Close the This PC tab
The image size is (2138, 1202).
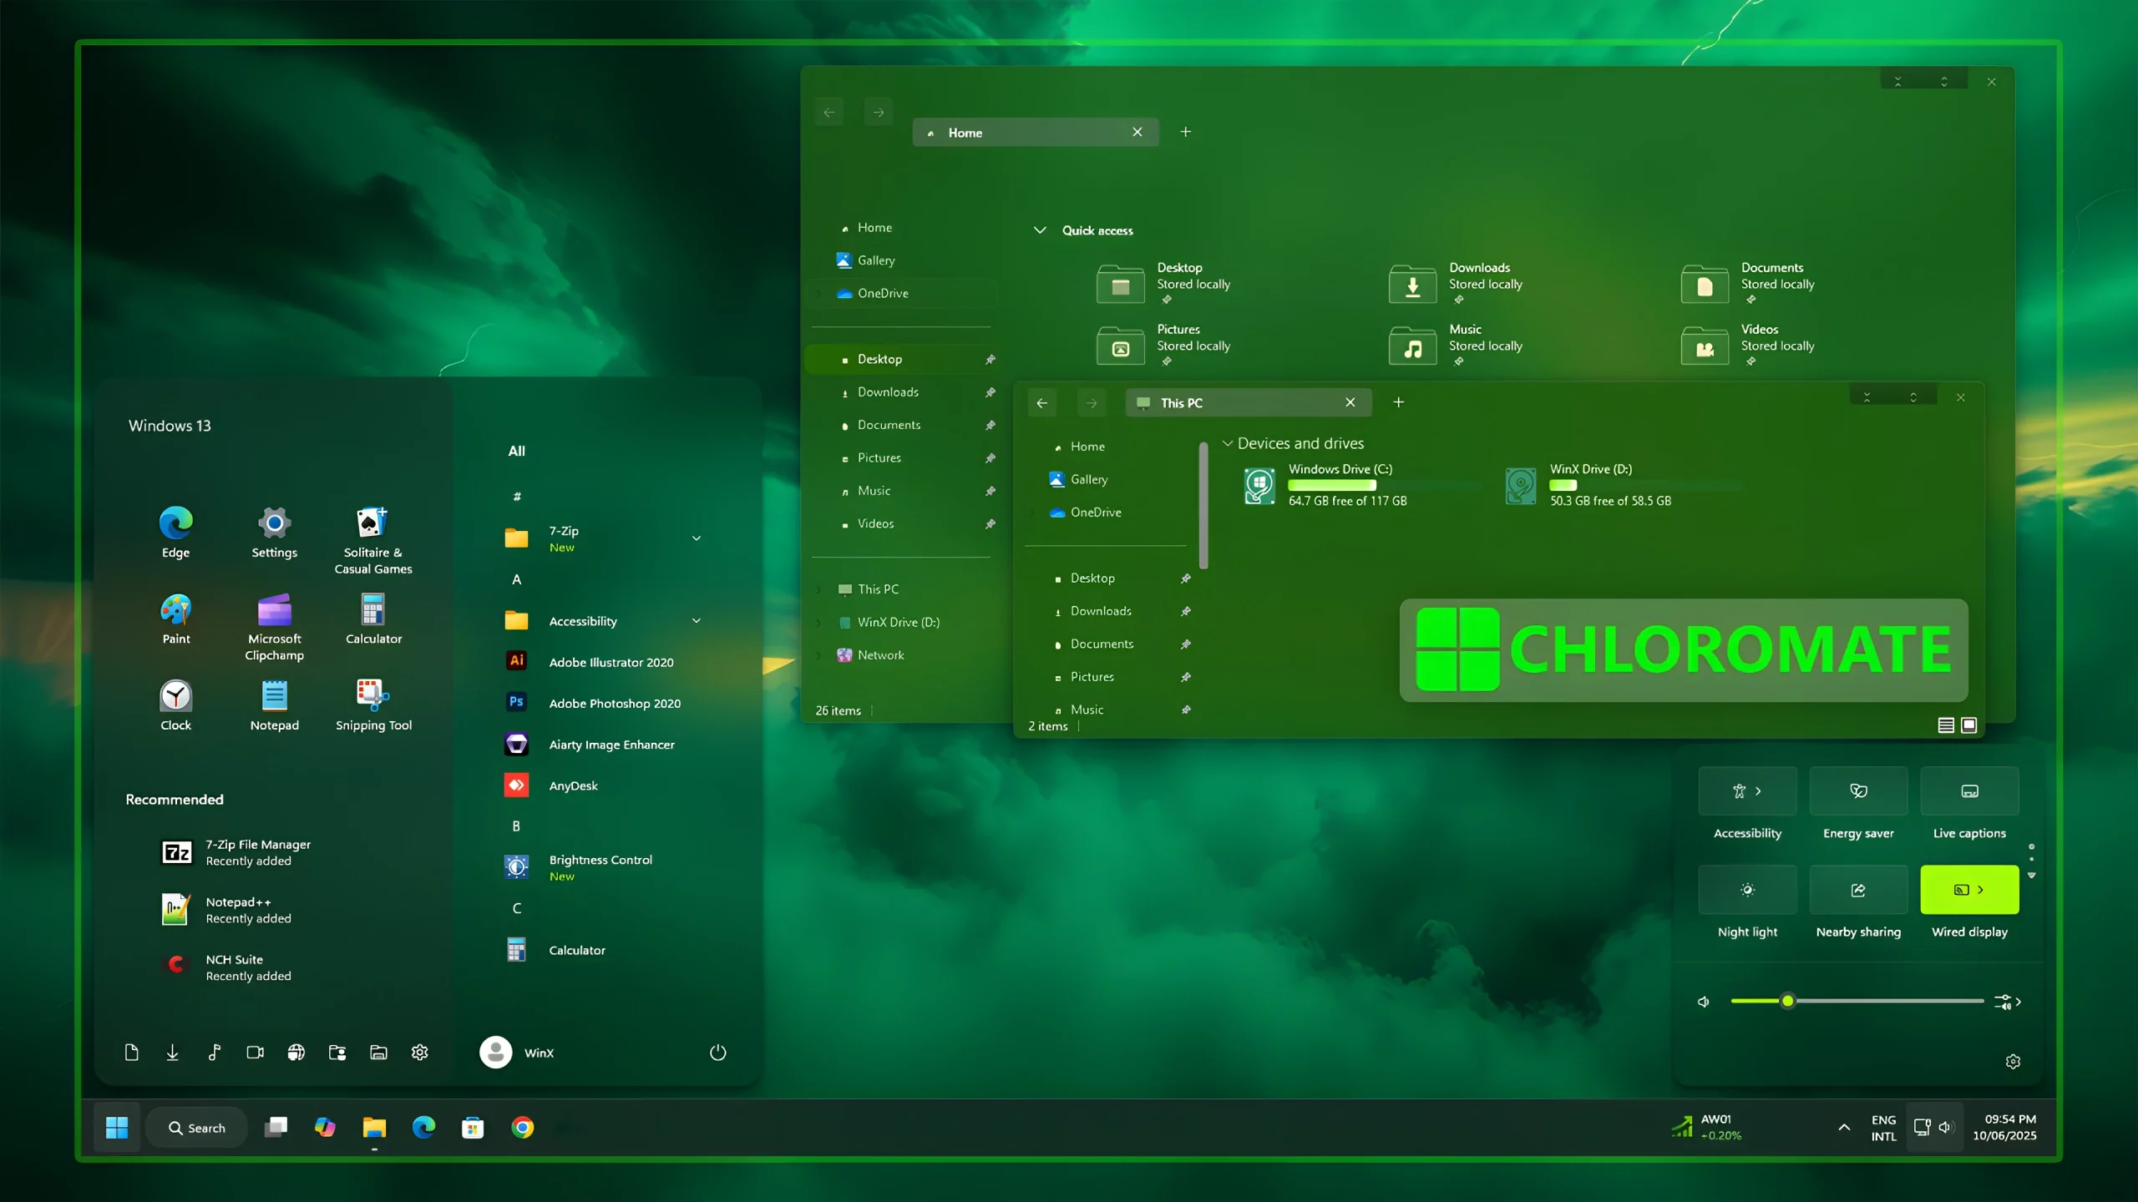[x=1350, y=402]
